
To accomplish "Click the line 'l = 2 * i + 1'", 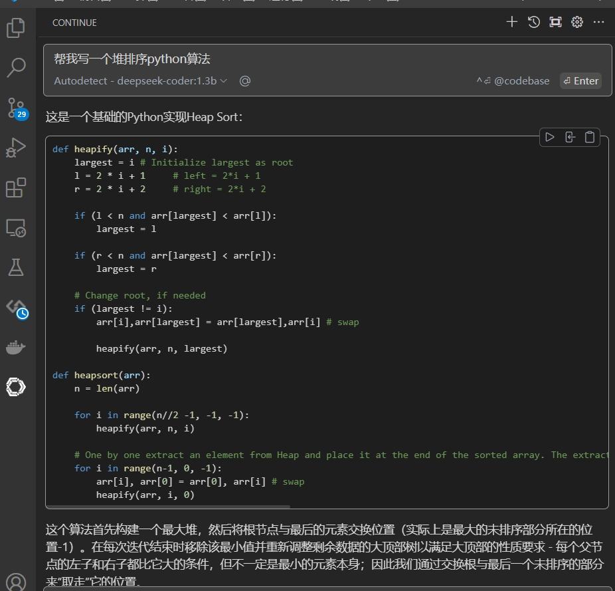I will (x=110, y=176).
